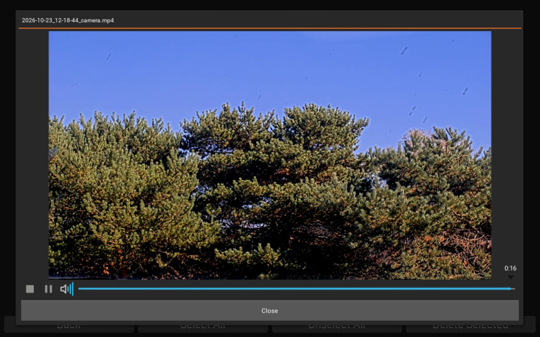
Task: Stop the video playback
Action: click(30, 289)
